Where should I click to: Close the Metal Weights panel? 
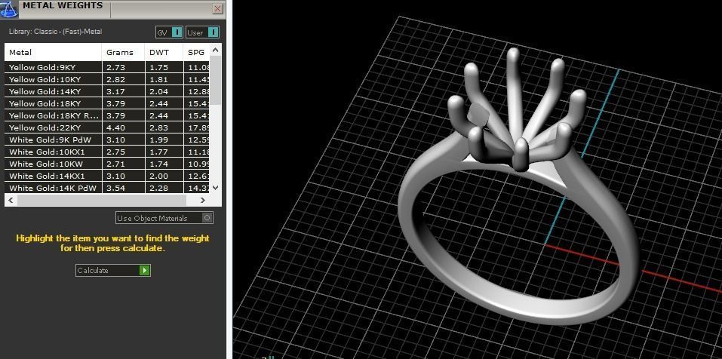point(217,9)
